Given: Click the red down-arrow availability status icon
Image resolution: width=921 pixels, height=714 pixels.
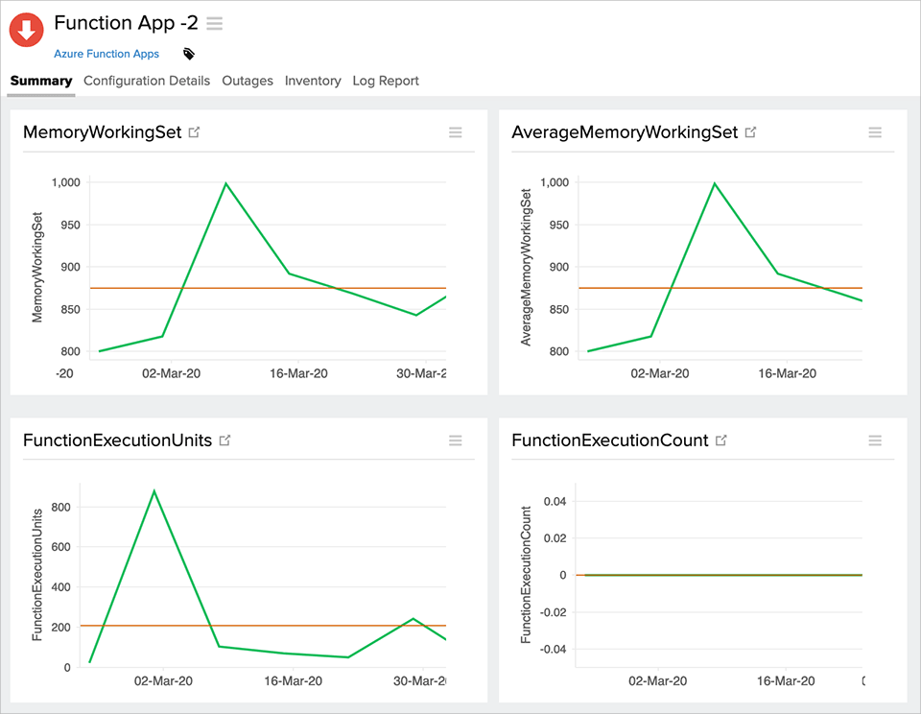Looking at the screenshot, I should click(x=26, y=30).
